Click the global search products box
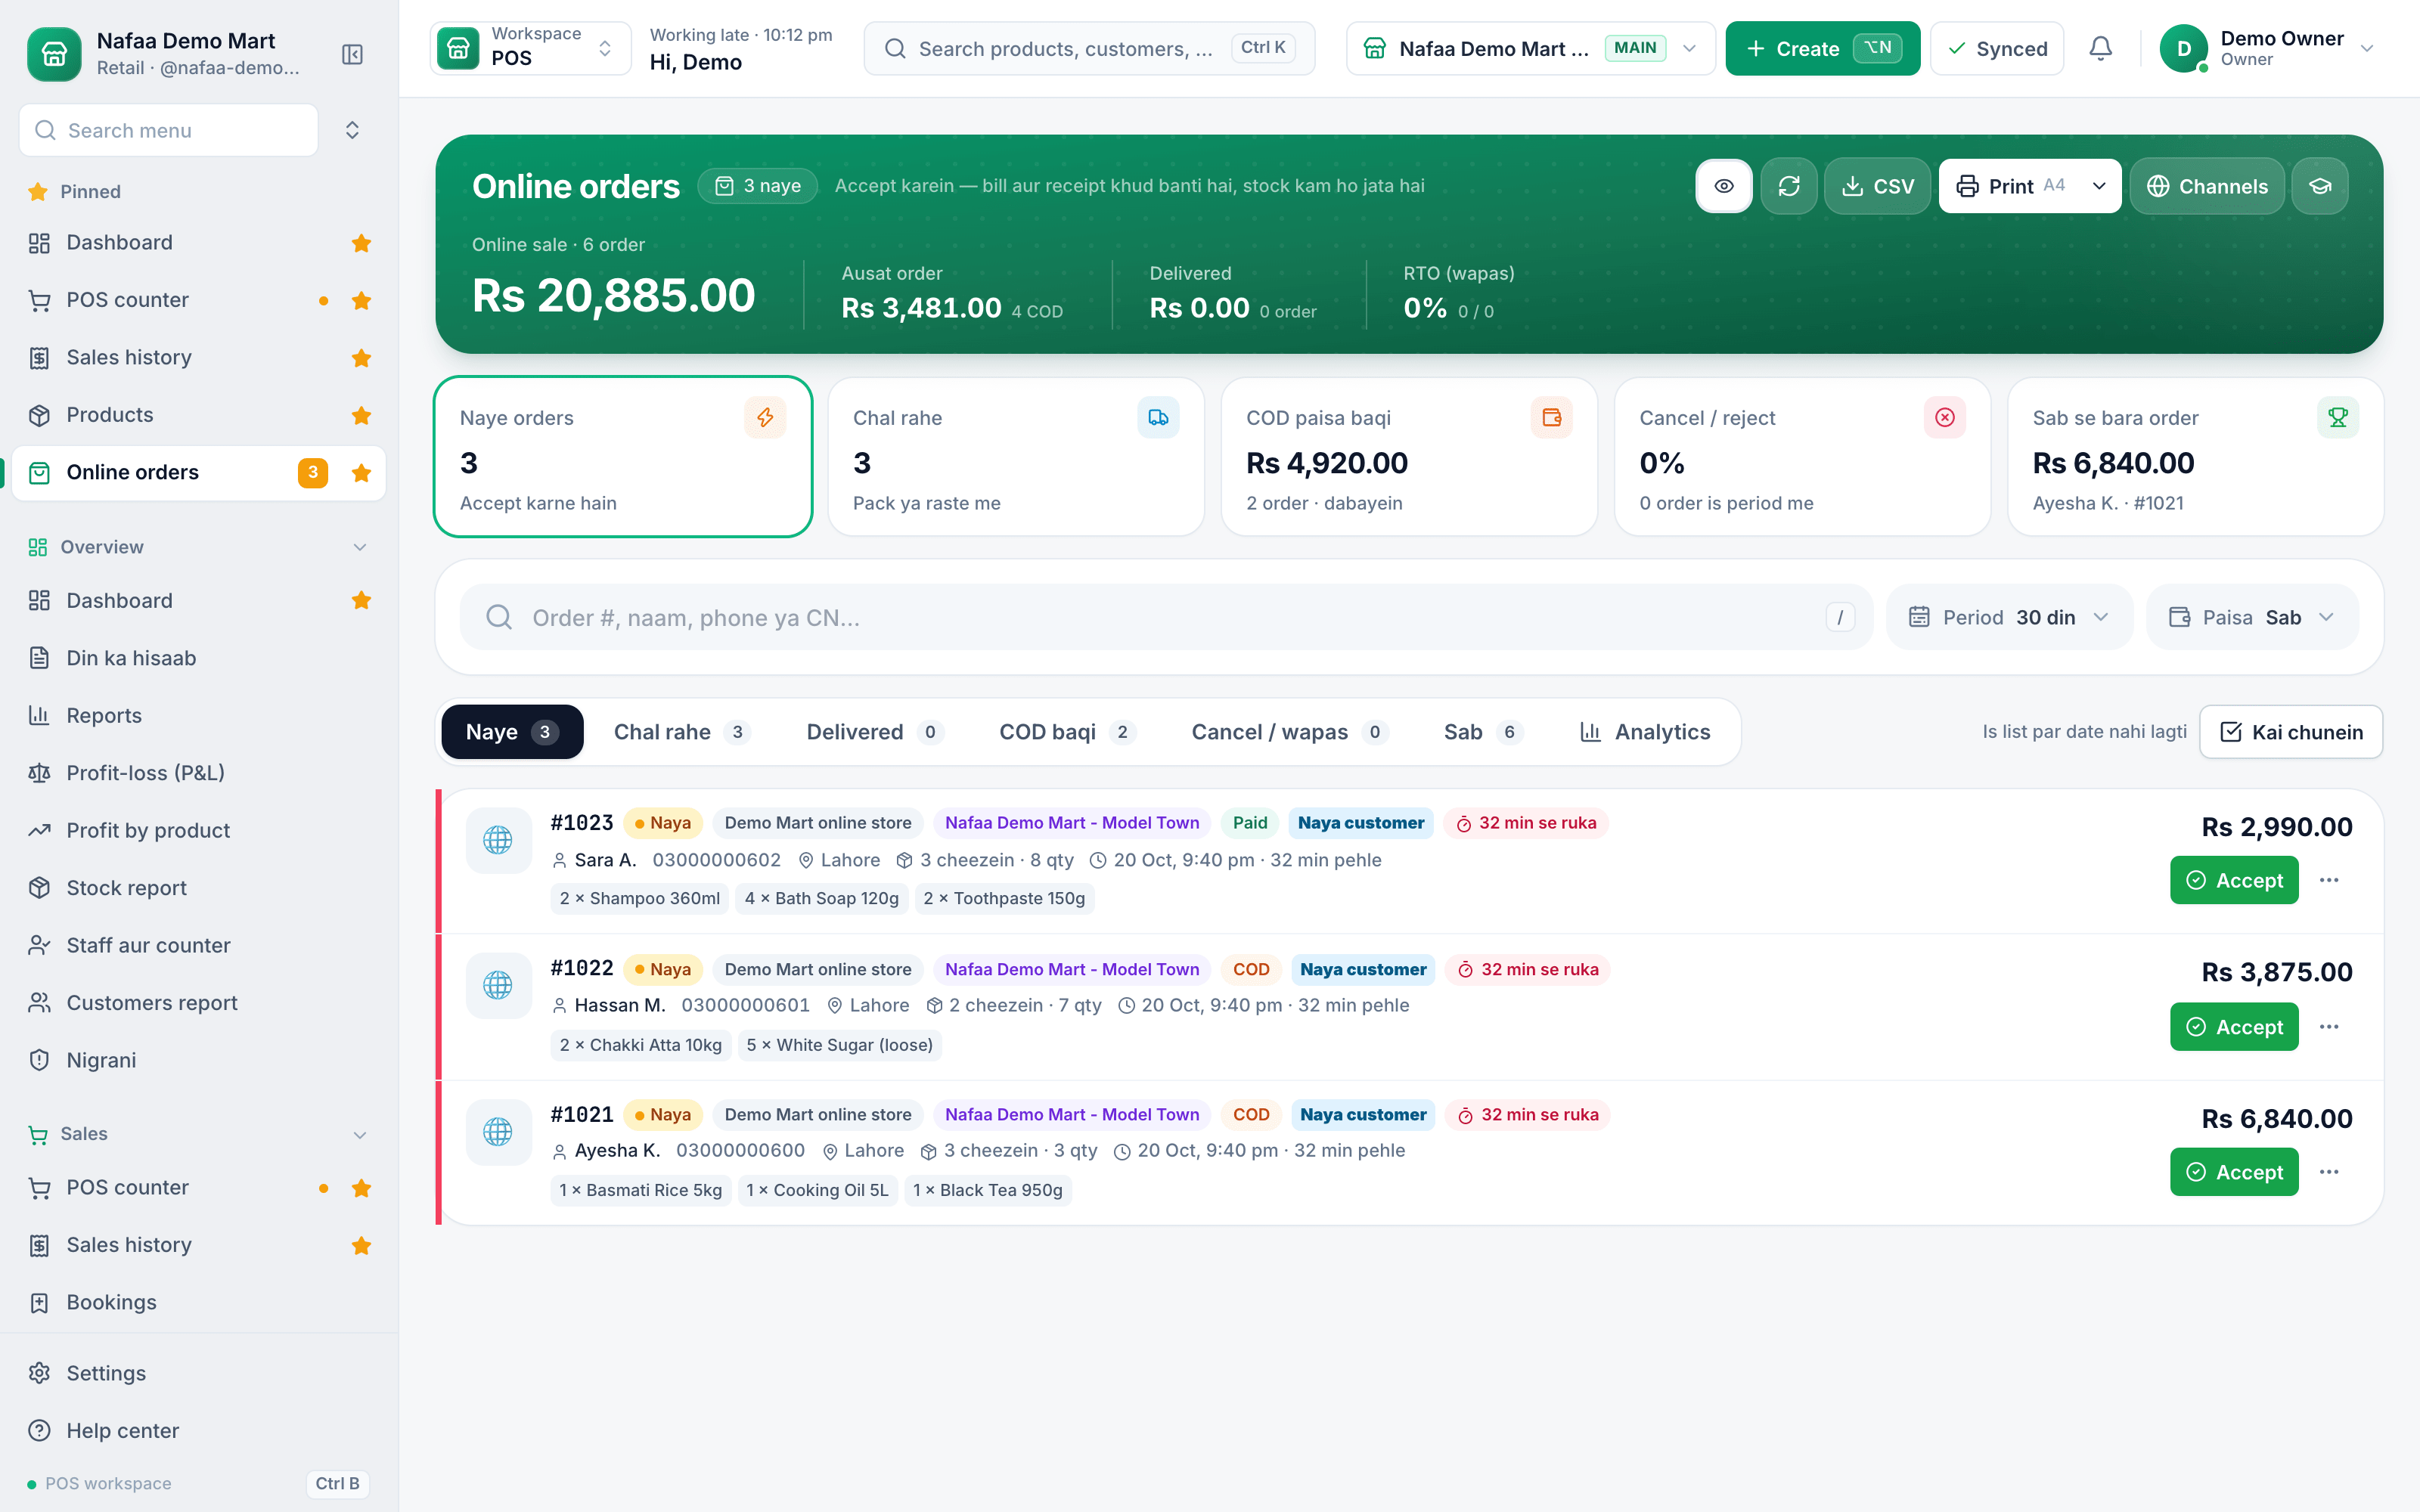The height and width of the screenshot is (1512, 2420). click(1089, 48)
